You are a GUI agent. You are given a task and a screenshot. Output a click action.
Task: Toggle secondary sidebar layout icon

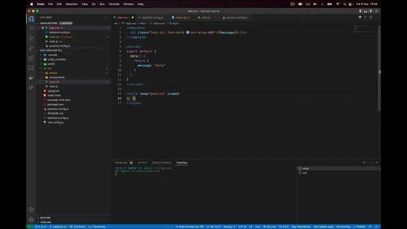370,11
